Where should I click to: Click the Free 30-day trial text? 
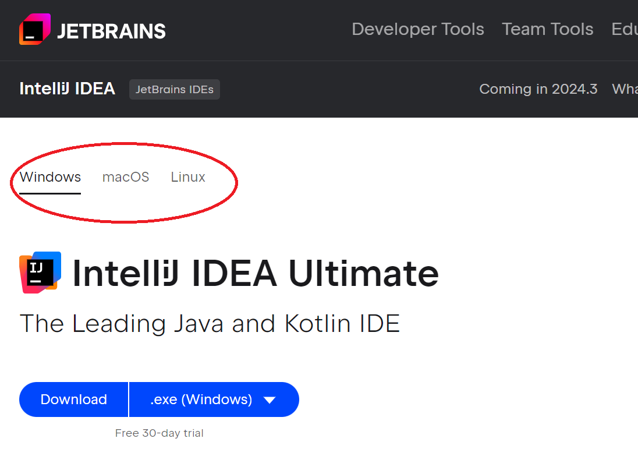coord(159,433)
